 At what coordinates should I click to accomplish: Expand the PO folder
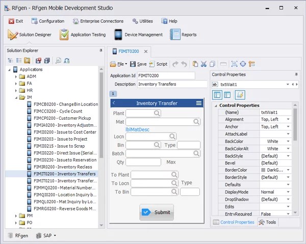click(x=16, y=223)
